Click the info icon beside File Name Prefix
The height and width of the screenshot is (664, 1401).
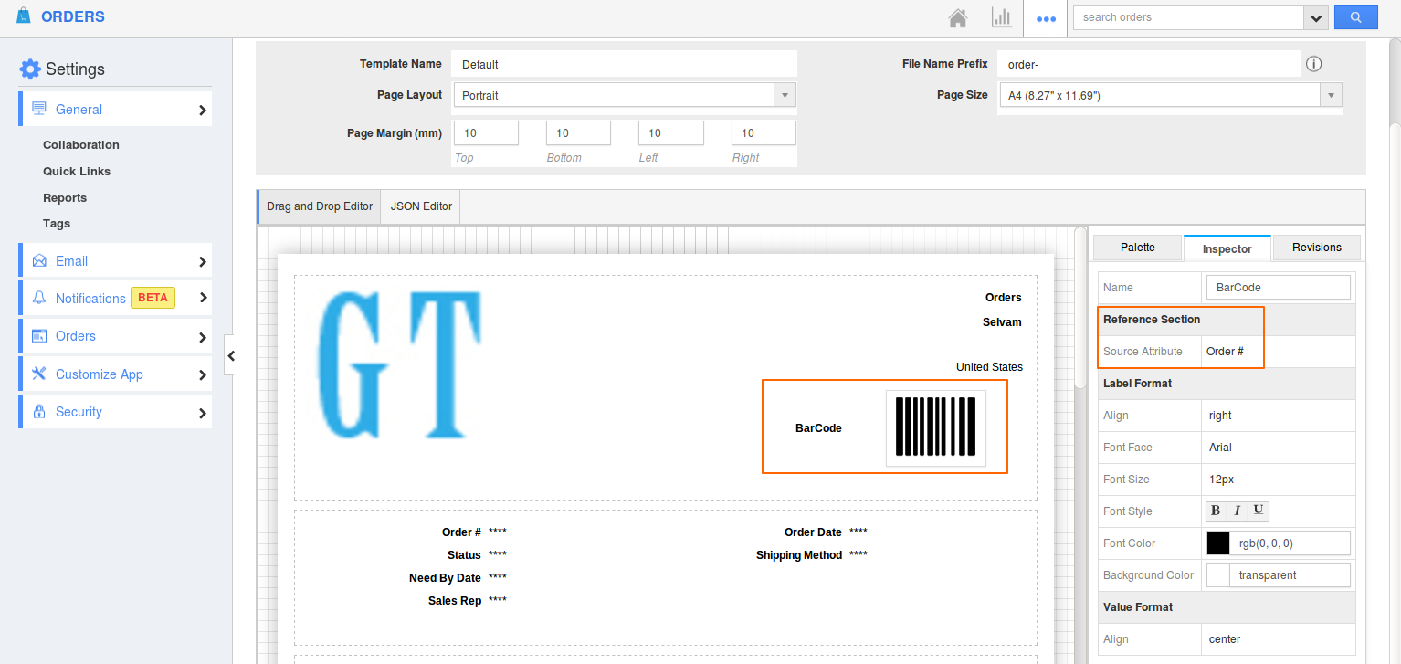click(x=1314, y=64)
